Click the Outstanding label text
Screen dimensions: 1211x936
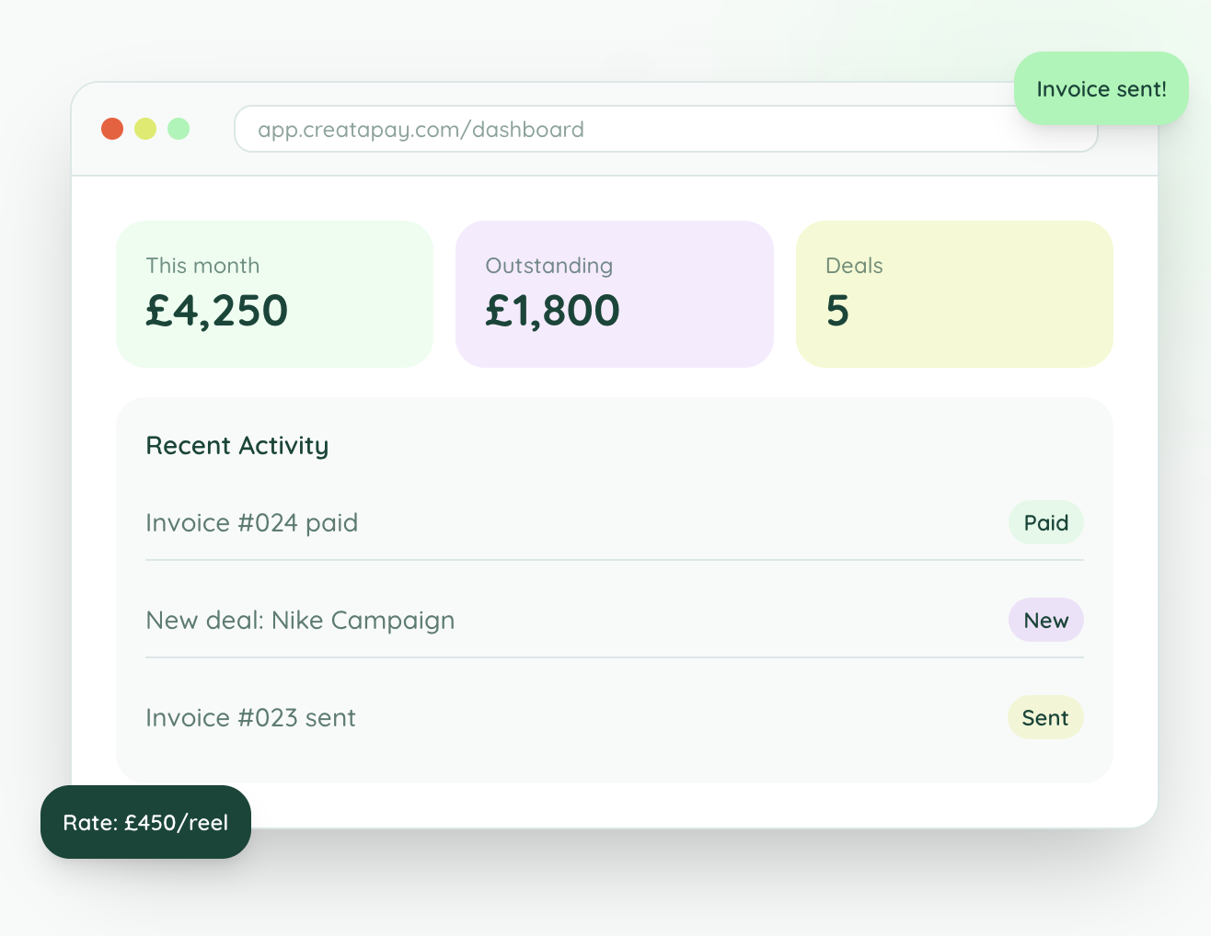549,266
